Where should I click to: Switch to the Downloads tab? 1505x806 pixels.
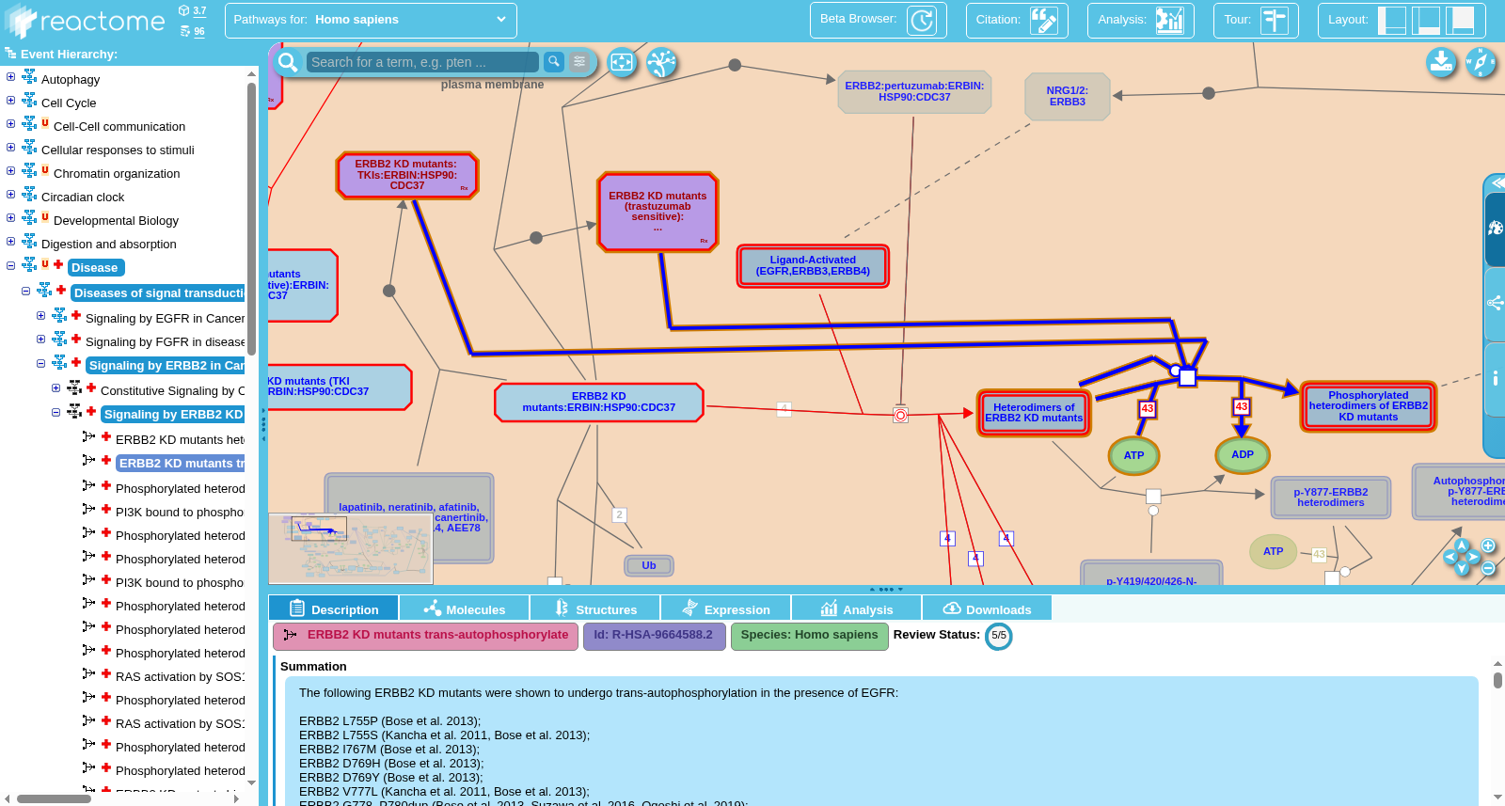987,608
